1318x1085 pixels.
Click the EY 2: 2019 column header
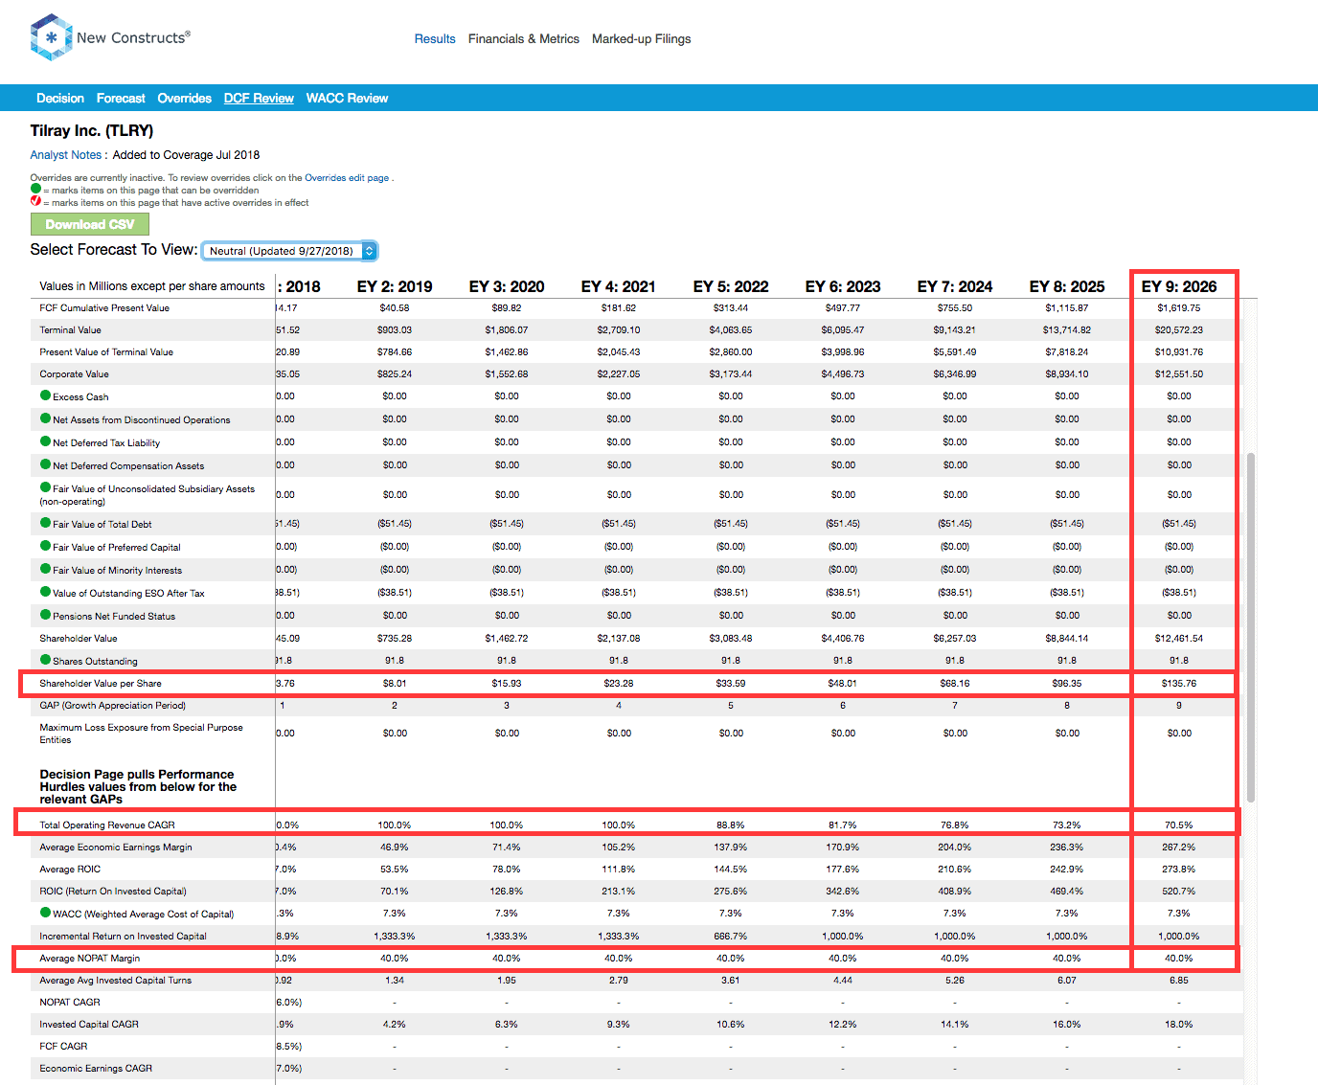(x=395, y=286)
